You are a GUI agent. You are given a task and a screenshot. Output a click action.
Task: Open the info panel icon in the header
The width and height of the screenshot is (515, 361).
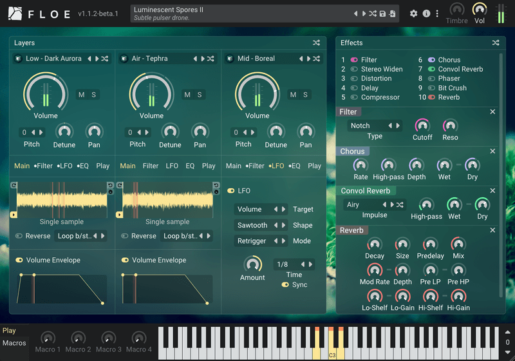pos(426,14)
